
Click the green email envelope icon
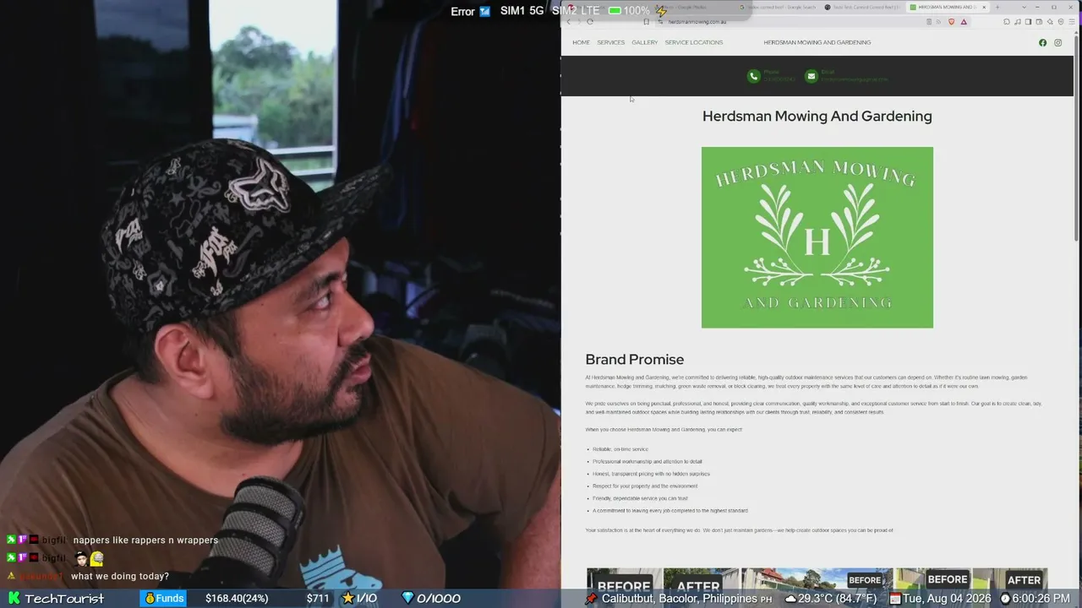coord(811,76)
